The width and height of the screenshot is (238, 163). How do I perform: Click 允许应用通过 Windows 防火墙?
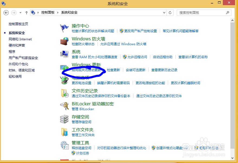click(123, 44)
